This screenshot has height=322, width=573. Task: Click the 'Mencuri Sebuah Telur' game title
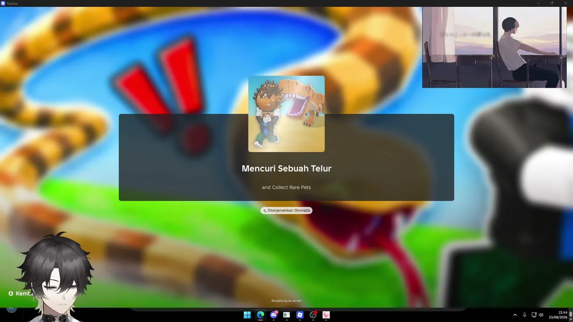(x=286, y=169)
